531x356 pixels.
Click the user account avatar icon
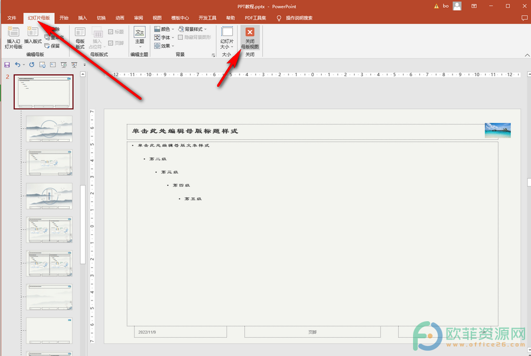(x=457, y=6)
